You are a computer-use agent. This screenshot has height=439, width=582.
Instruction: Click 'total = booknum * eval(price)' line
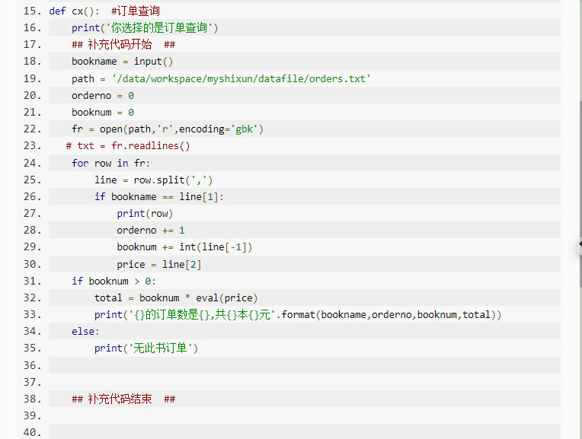tap(176, 297)
